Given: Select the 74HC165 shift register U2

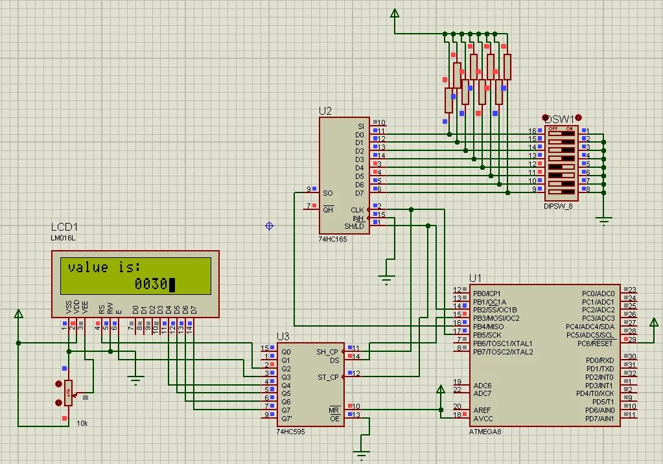Looking at the screenshot, I should (344, 176).
